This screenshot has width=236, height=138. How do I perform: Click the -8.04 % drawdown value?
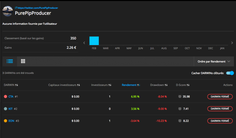162,96
